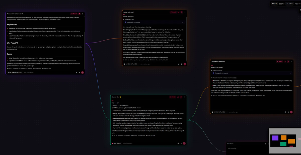Branch the 'Asking About Chat History' card
The width and height of the screenshot is (301, 155).
(280, 61)
